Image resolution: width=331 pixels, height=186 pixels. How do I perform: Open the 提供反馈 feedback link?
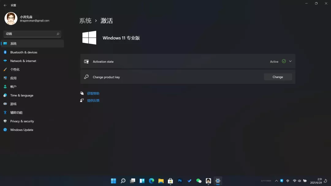click(93, 100)
